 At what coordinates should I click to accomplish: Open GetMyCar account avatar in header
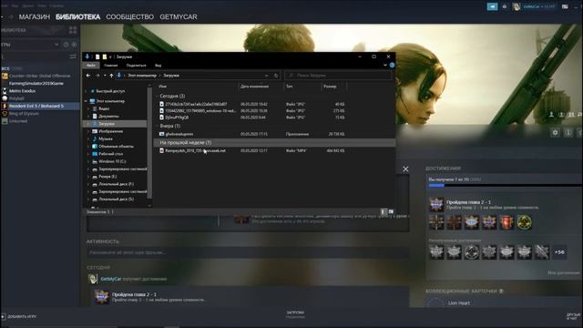(517, 6)
